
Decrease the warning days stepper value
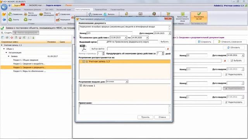(163, 54)
